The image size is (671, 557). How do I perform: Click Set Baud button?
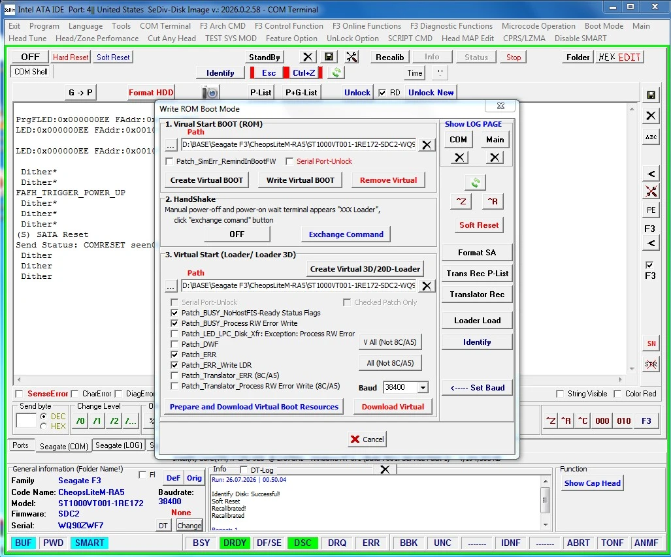[x=477, y=388]
